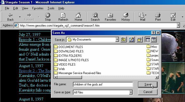The height and width of the screenshot is (102, 185).
Task: Switch to List view in Save As
Action: point(148,40)
